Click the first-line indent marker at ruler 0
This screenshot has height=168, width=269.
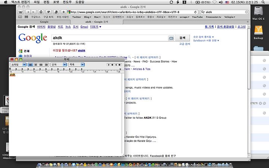pyautogui.click(x=10, y=68)
